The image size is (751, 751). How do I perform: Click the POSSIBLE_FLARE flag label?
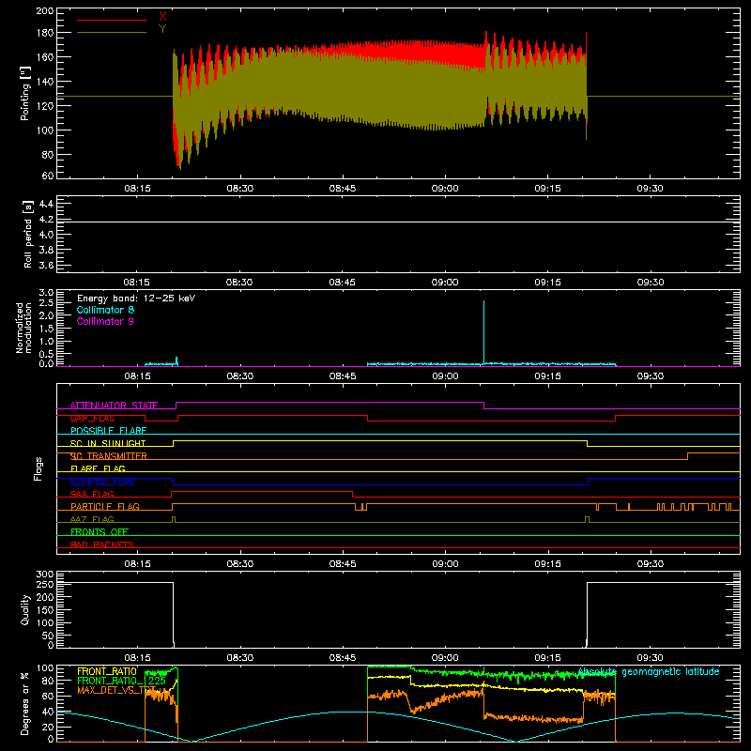pos(108,431)
